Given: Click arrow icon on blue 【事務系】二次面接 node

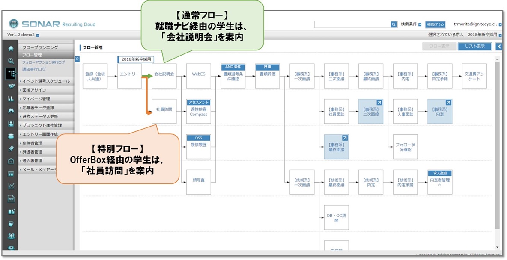Looking at the screenshot, I should (x=379, y=102).
